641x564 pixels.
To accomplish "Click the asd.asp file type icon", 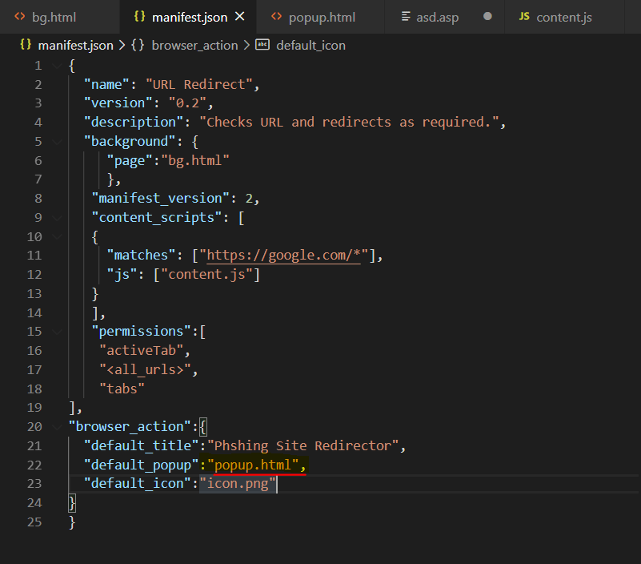I will coord(406,17).
